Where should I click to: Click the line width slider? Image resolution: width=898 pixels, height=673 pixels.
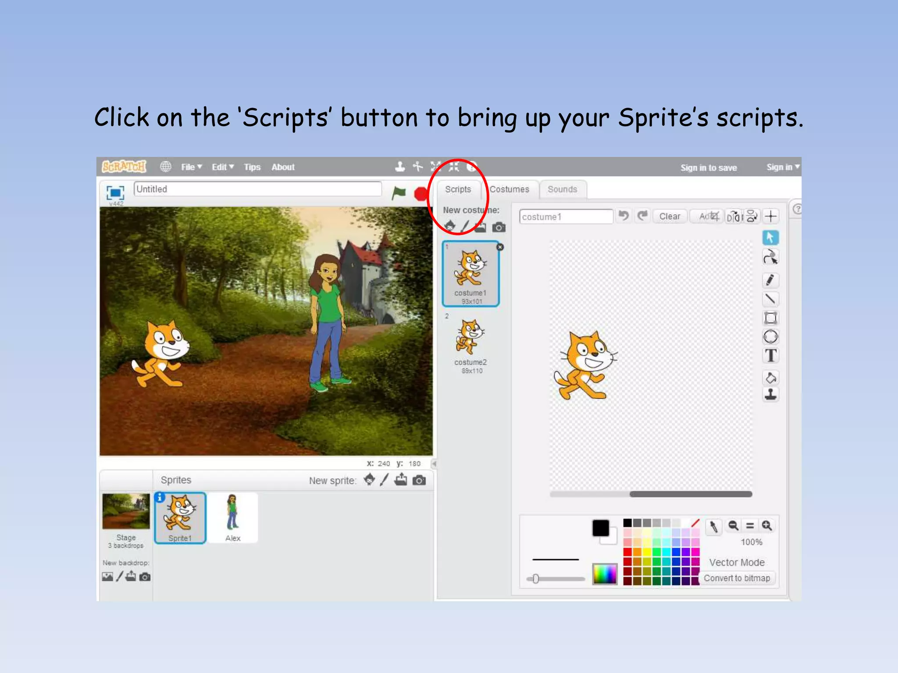(556, 579)
